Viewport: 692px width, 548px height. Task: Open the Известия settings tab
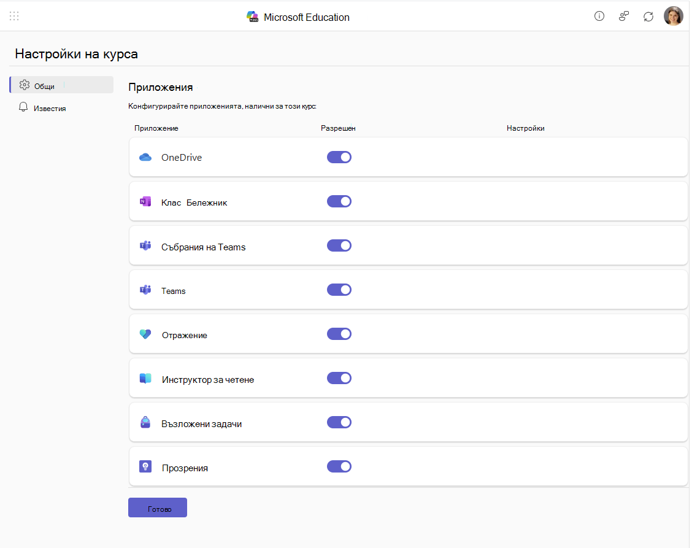click(x=61, y=108)
